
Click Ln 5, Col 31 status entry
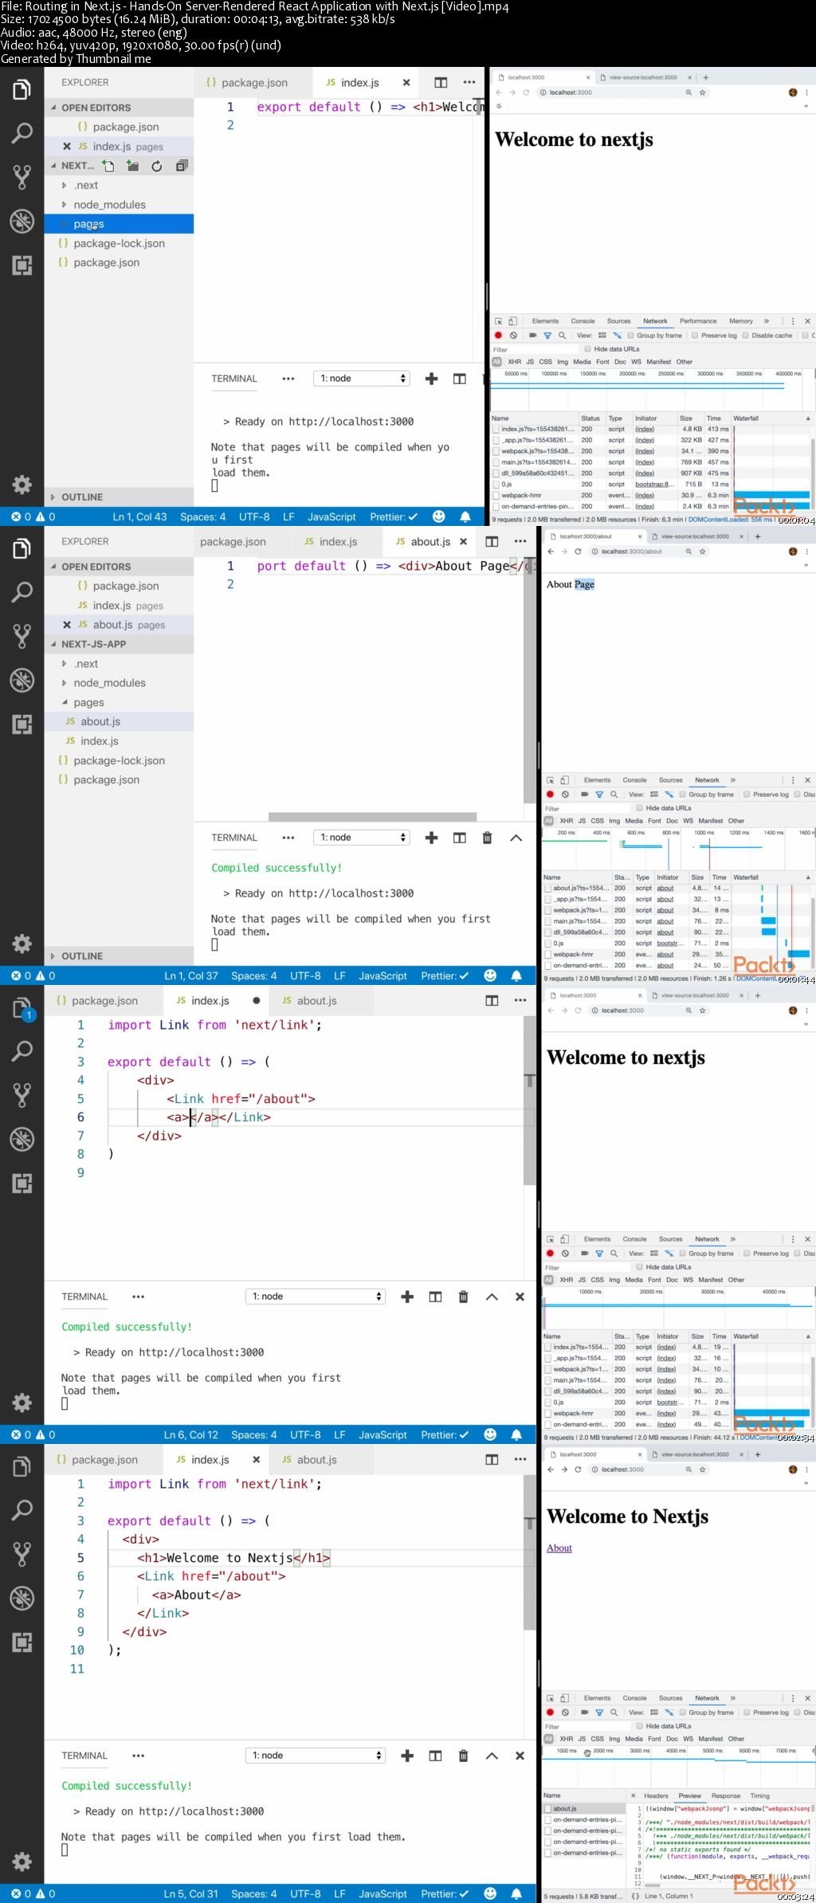(x=191, y=1893)
